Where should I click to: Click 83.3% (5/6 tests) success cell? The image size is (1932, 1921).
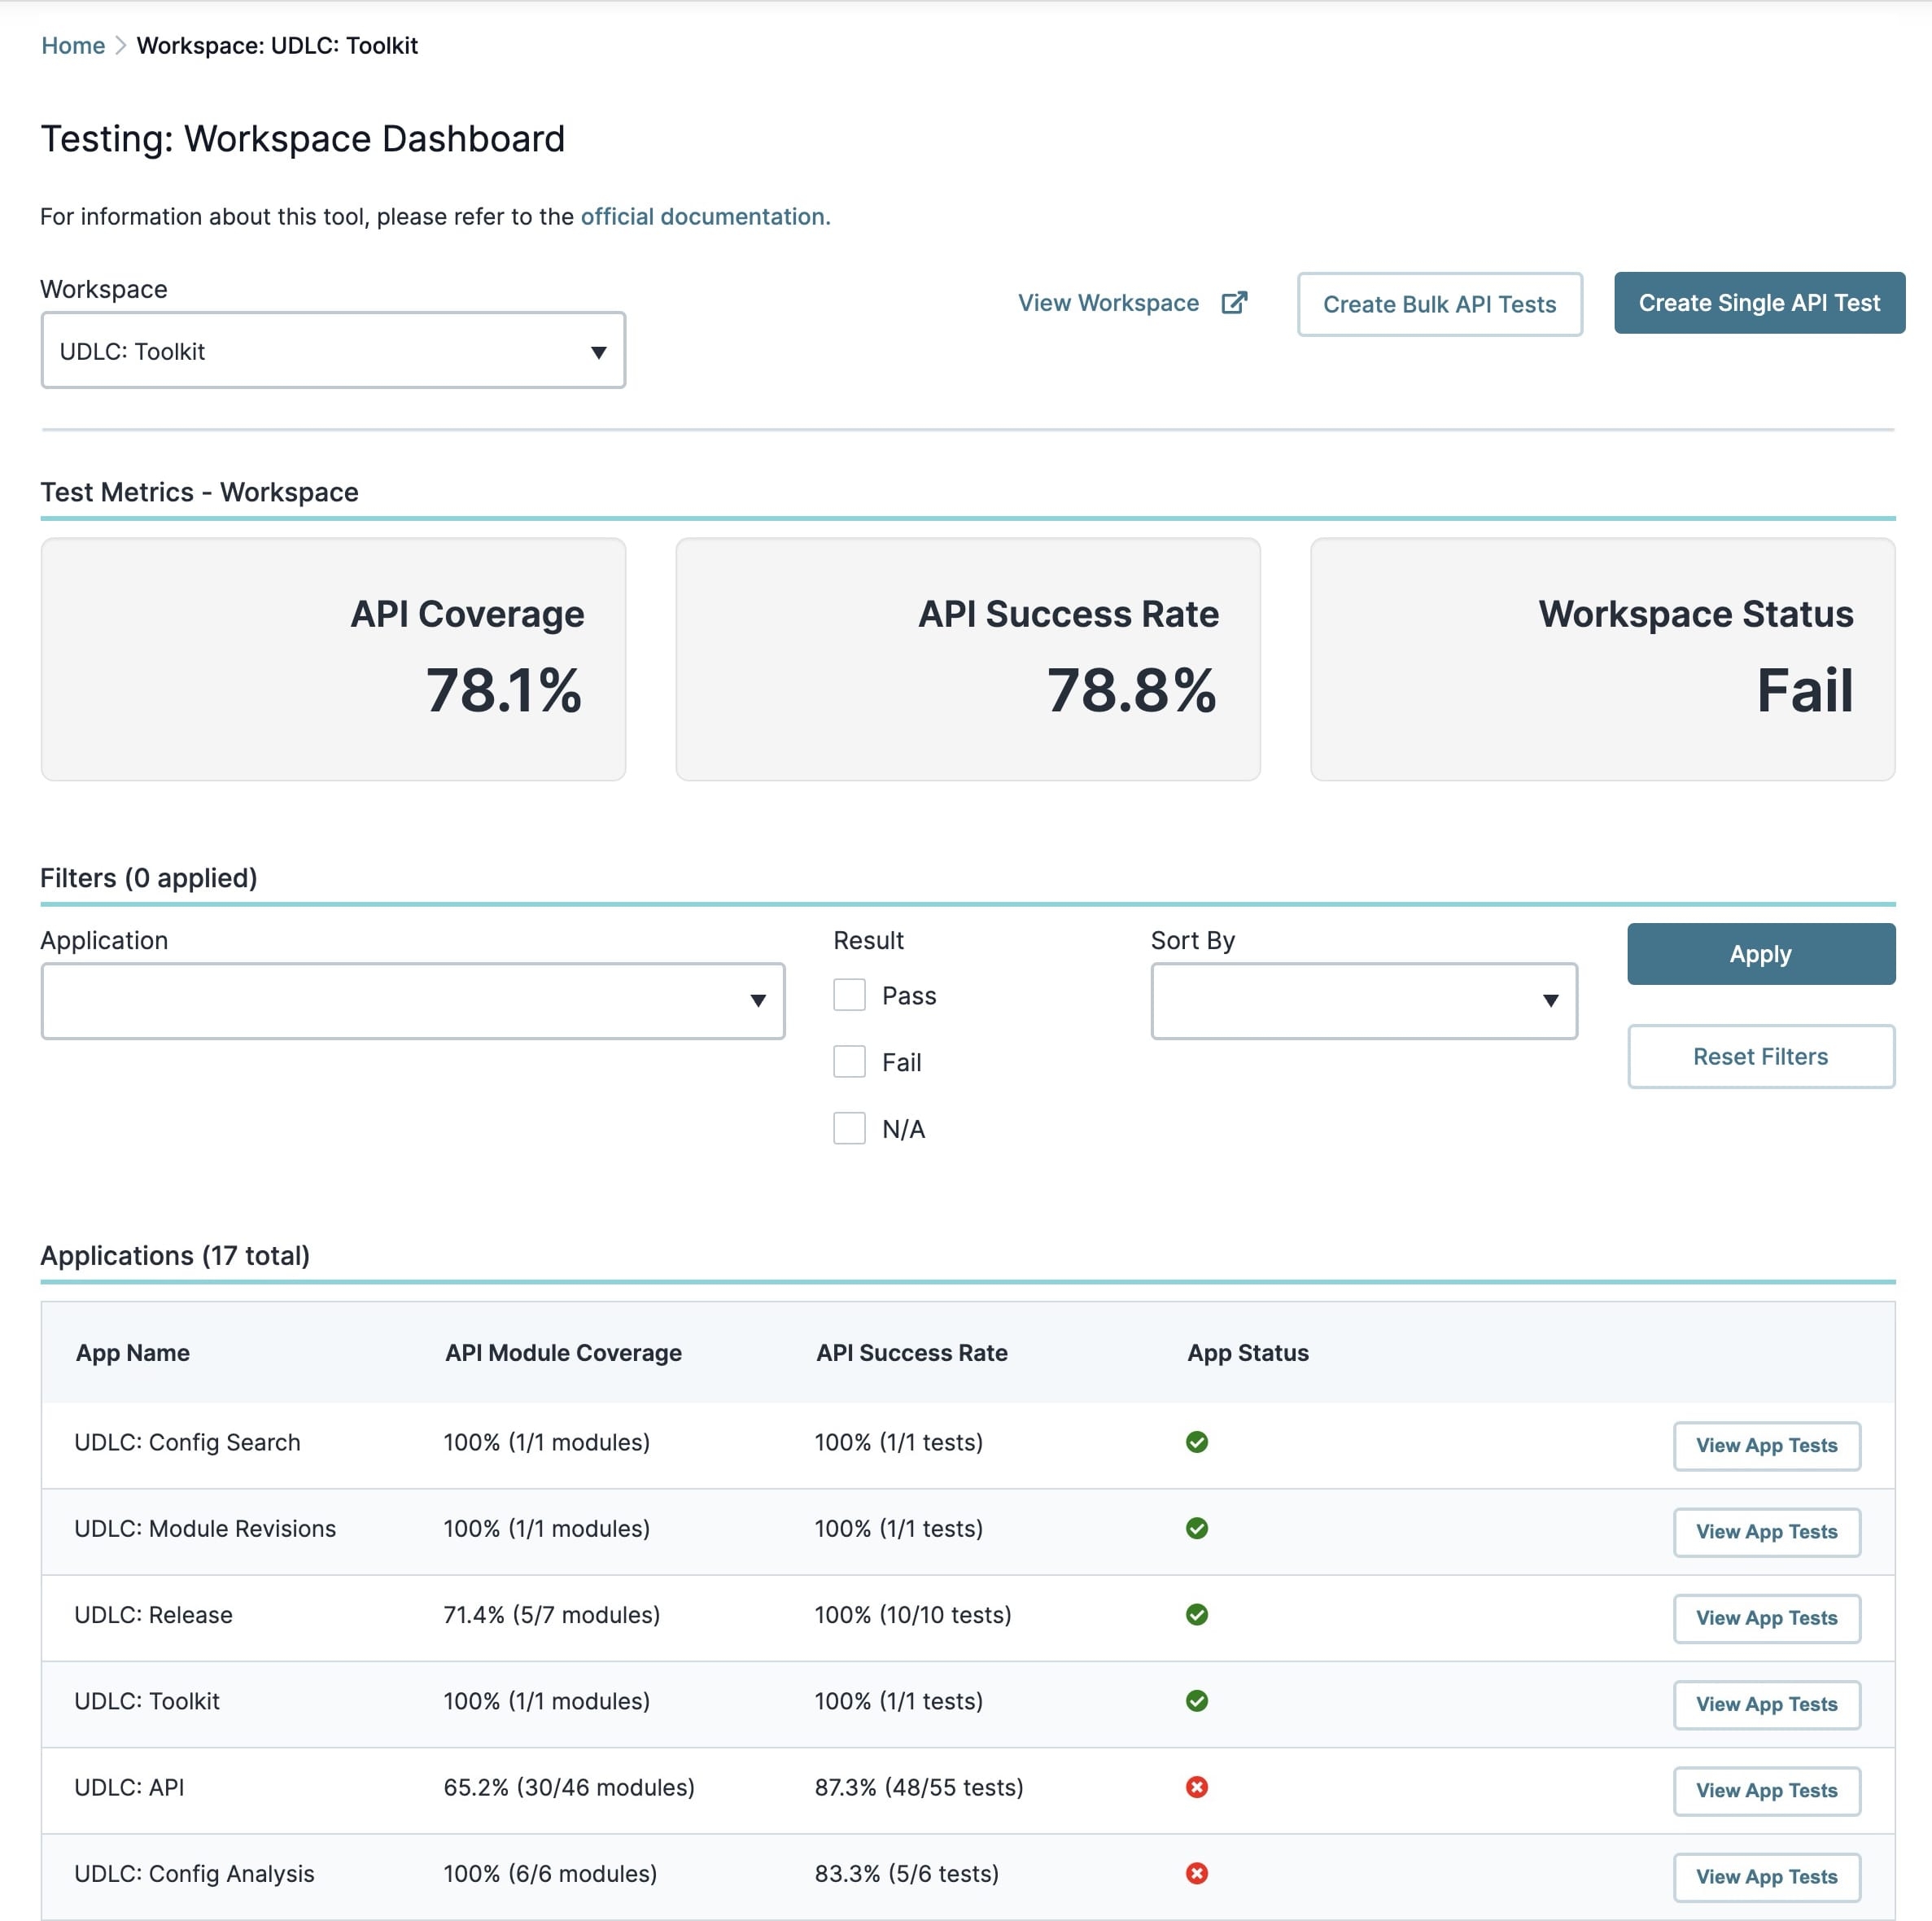[907, 1872]
